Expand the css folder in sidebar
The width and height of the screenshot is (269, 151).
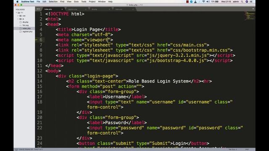tap(18, 16)
